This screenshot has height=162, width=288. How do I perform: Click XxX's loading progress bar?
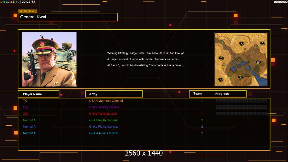tap(241, 114)
